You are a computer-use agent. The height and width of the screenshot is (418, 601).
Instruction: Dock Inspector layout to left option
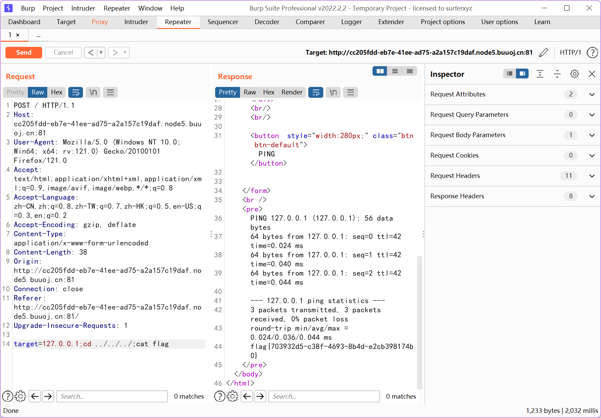pos(509,74)
